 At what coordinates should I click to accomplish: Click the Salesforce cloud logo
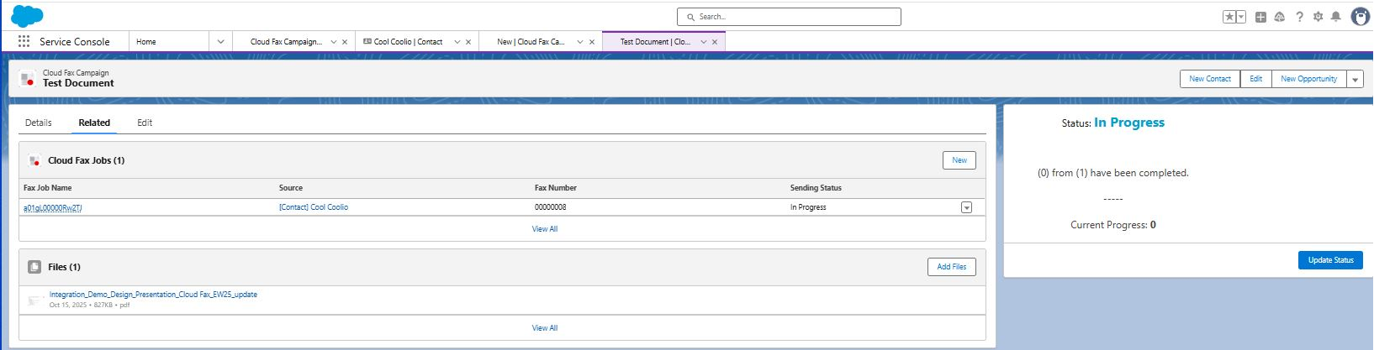click(x=27, y=16)
